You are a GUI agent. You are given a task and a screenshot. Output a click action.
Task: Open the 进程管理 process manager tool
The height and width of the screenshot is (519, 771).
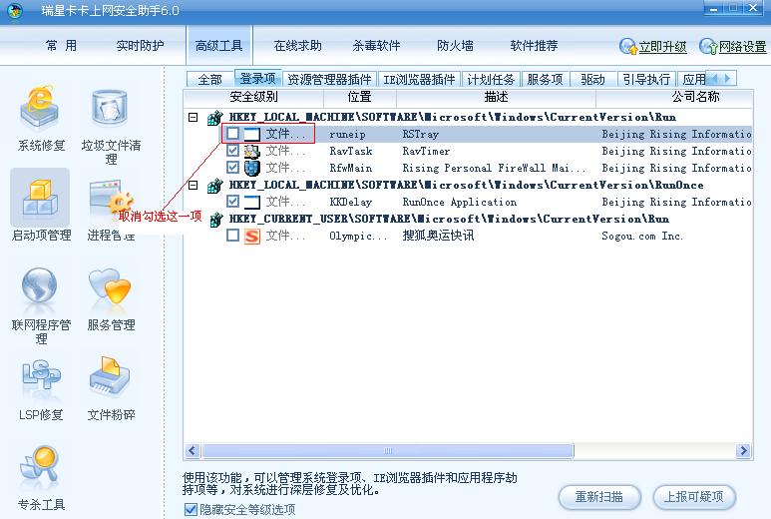click(x=111, y=211)
